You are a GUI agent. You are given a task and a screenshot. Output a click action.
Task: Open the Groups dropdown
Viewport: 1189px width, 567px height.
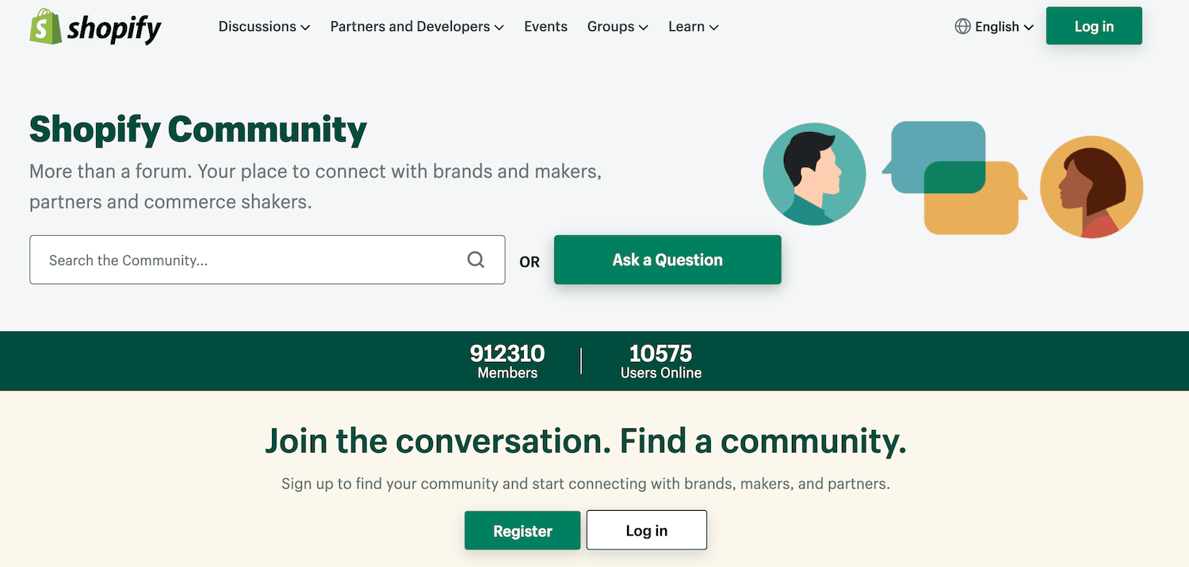(617, 26)
